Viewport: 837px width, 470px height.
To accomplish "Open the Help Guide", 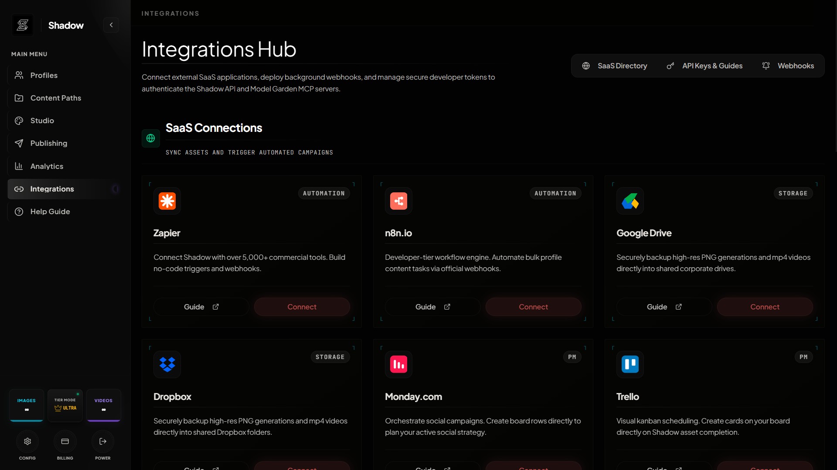I will 64,211.
